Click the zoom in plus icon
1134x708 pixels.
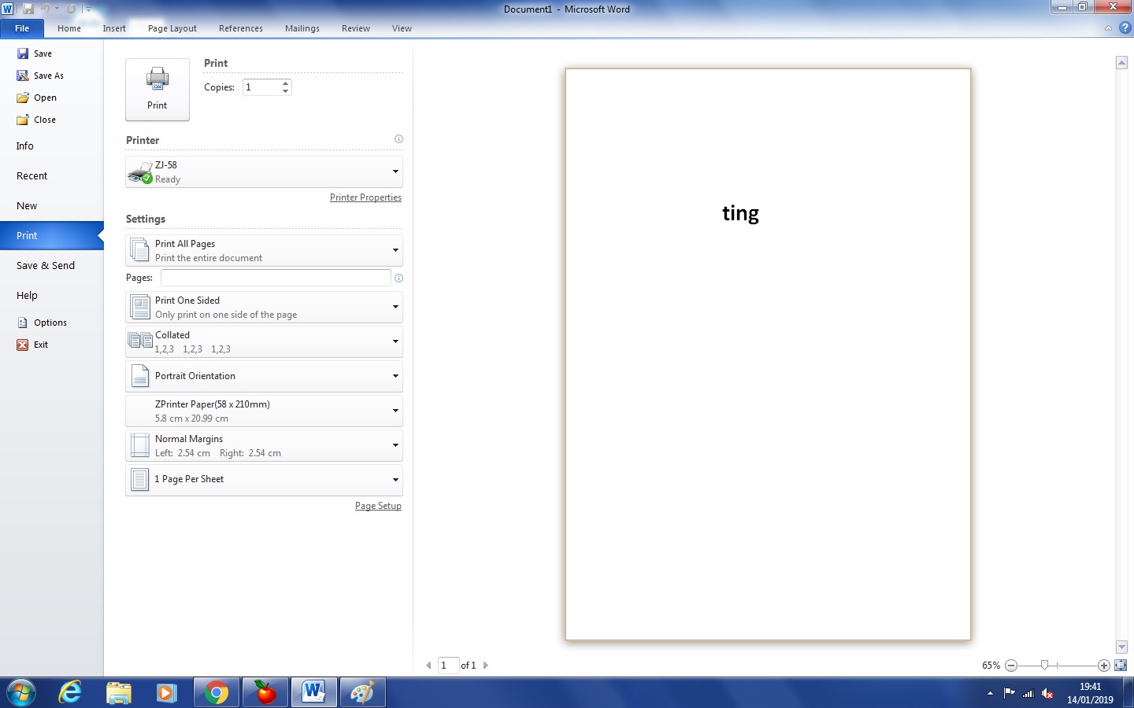(x=1104, y=666)
